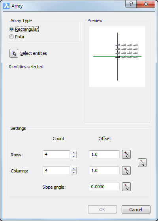
Task: Click the Rows count field
Action: pos(56,154)
